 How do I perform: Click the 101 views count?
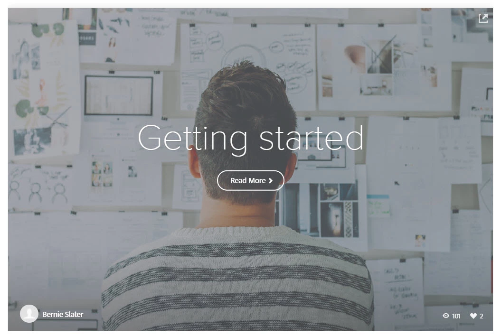click(456, 316)
